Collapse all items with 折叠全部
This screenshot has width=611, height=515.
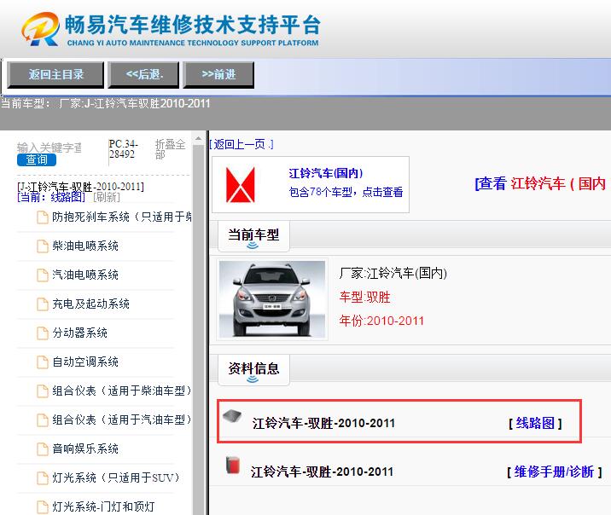pyautogui.click(x=170, y=149)
